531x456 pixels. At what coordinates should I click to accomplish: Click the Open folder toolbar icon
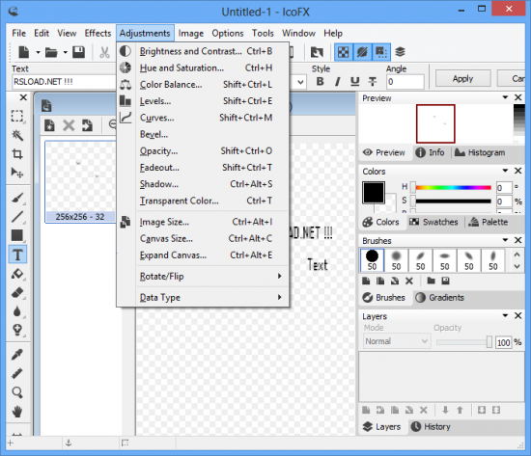click(51, 52)
